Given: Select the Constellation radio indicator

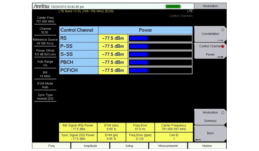Looking at the screenshot, I should (x=223, y=30).
